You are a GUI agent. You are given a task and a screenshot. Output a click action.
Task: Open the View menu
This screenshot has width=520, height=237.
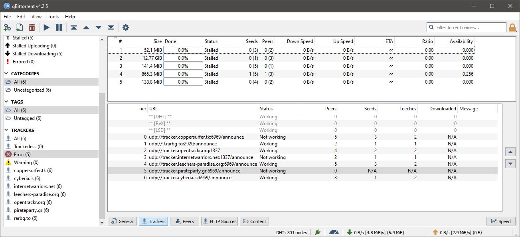36,17
